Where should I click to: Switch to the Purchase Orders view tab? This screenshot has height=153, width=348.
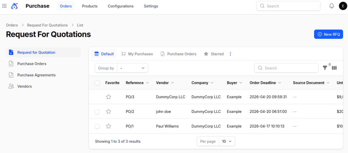[178, 54]
